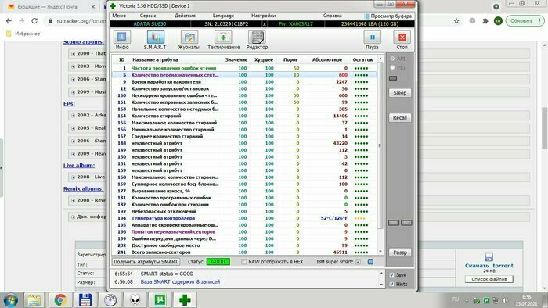The width and height of the screenshot is (548, 308).
Task: Open the Настройки menu
Action: click(264, 16)
